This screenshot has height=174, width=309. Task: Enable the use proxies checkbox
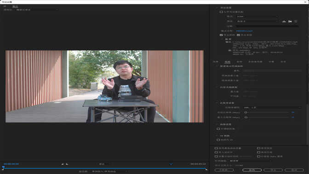tap(258, 152)
